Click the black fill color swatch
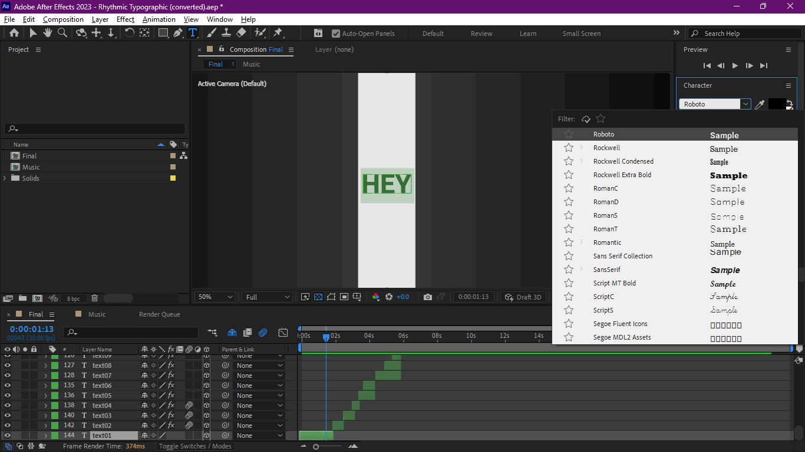The height and width of the screenshot is (452, 805). click(x=777, y=104)
